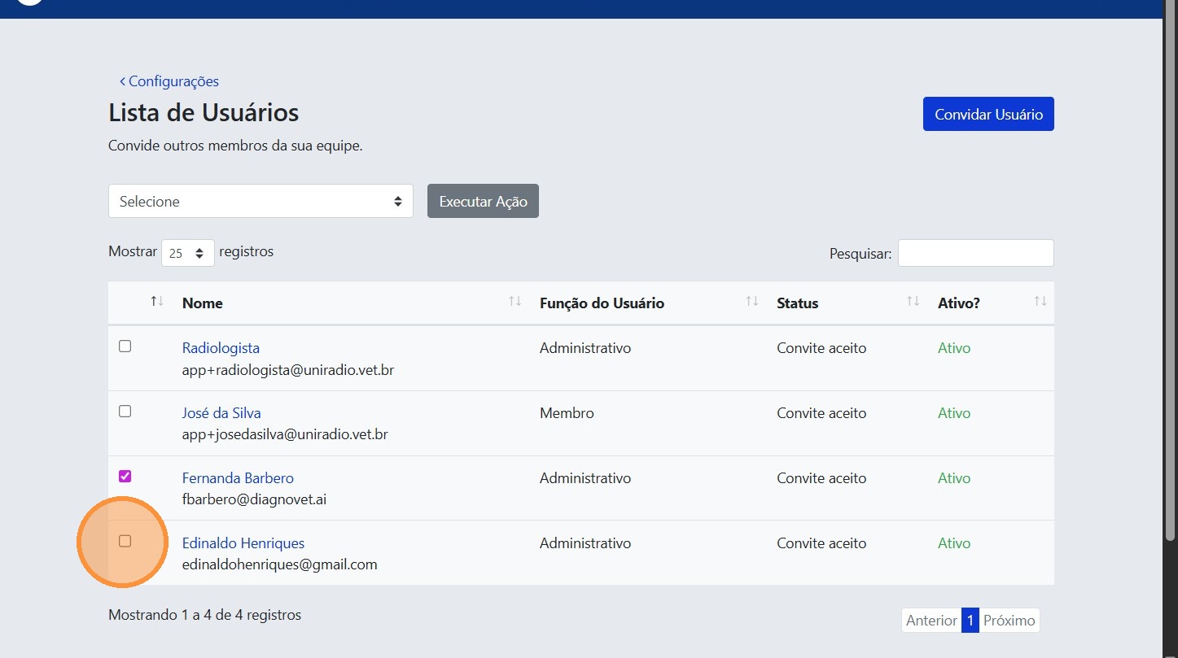
Task: Click the Convidar Usuário button
Action: pyautogui.click(x=988, y=114)
